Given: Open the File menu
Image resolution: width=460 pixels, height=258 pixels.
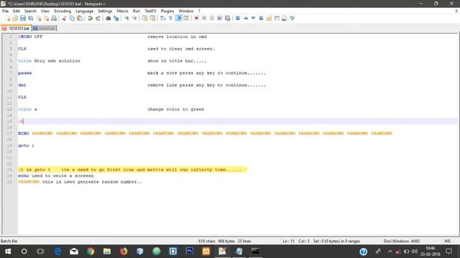Looking at the screenshot, I should tap(6, 11).
